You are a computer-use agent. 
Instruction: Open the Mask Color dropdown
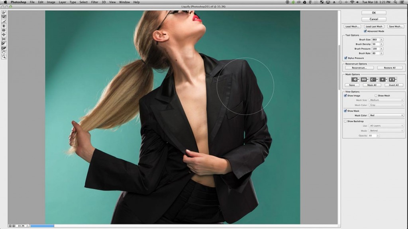(386, 115)
